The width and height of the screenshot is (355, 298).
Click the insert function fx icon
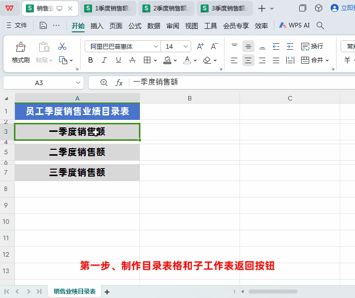[x=119, y=83]
